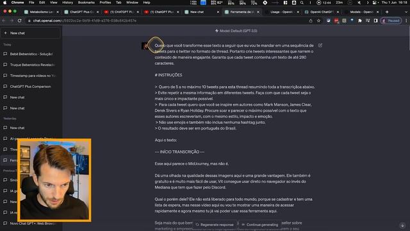Click Continue generating button

click(x=260, y=225)
